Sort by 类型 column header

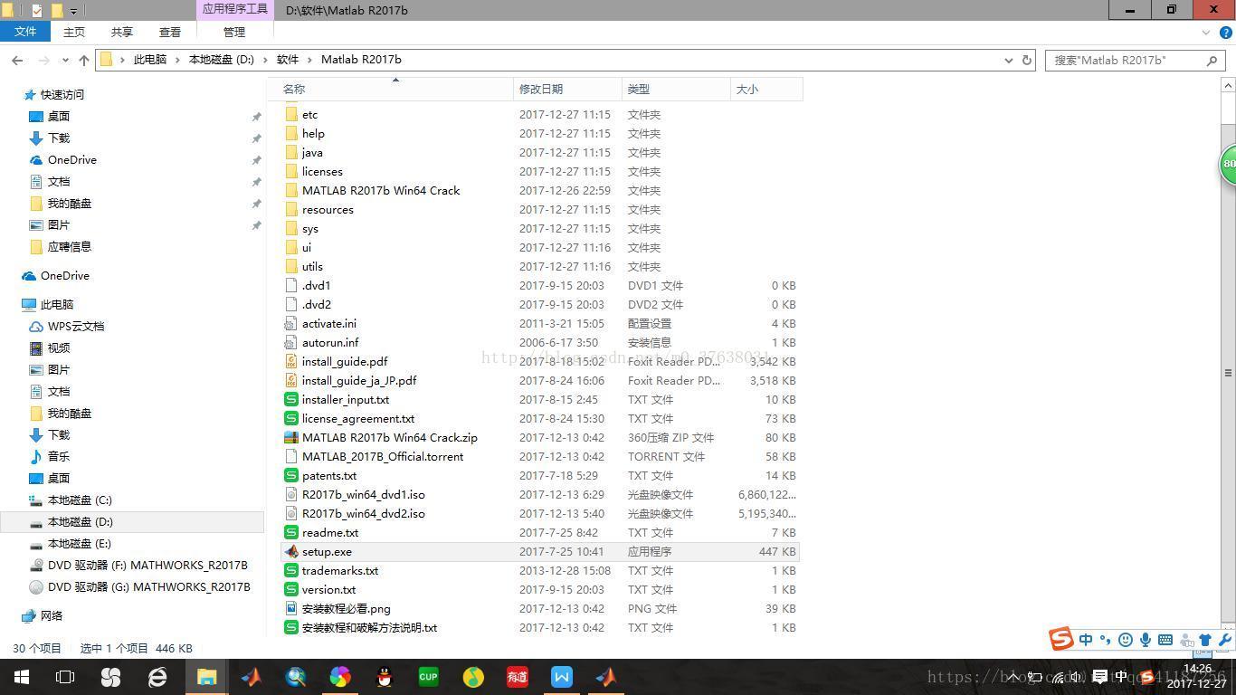point(676,89)
